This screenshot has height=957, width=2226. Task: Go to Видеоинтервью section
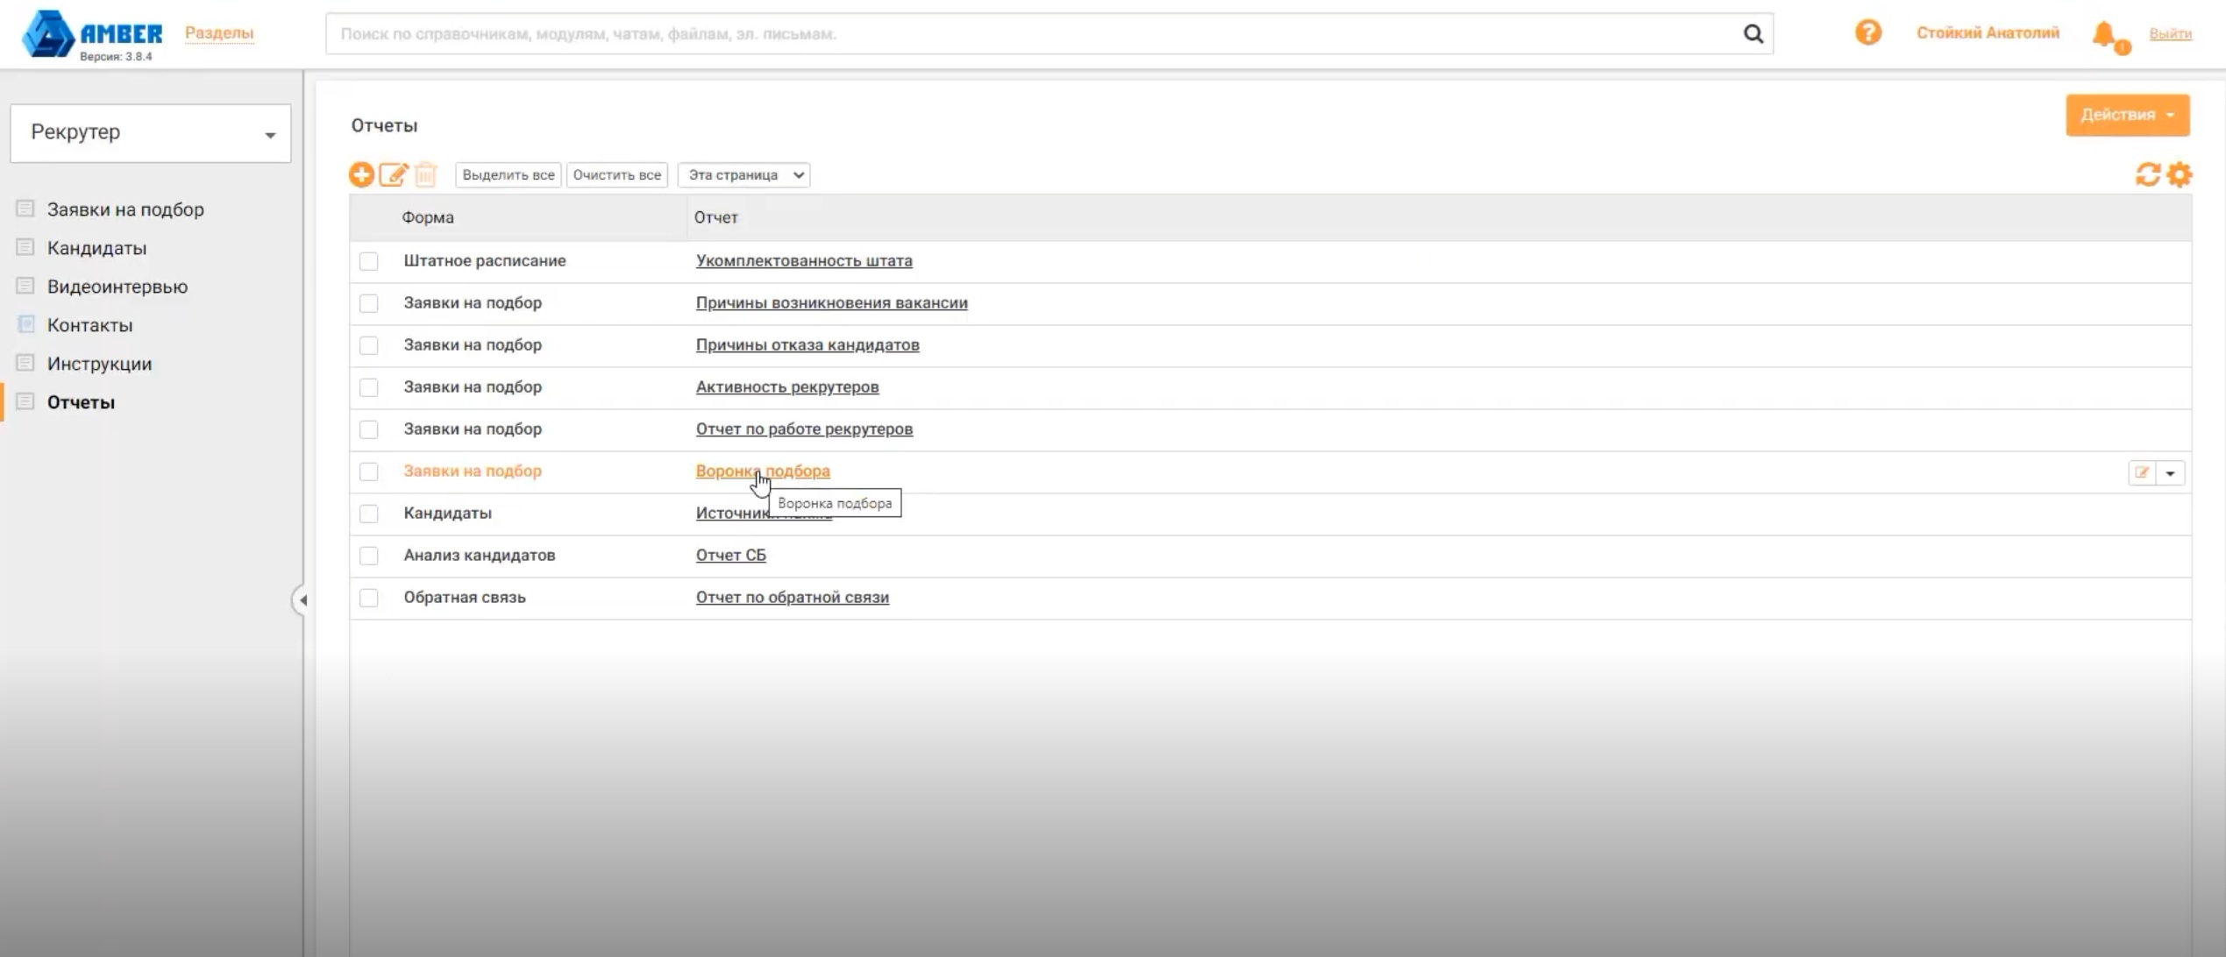(117, 287)
